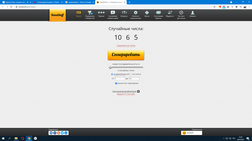Click the random numbers count slider handle
This screenshot has width=252, height=141.
110,67
